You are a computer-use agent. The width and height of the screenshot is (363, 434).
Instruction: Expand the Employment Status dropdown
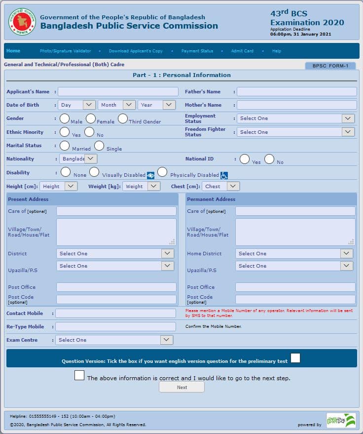tap(296, 118)
